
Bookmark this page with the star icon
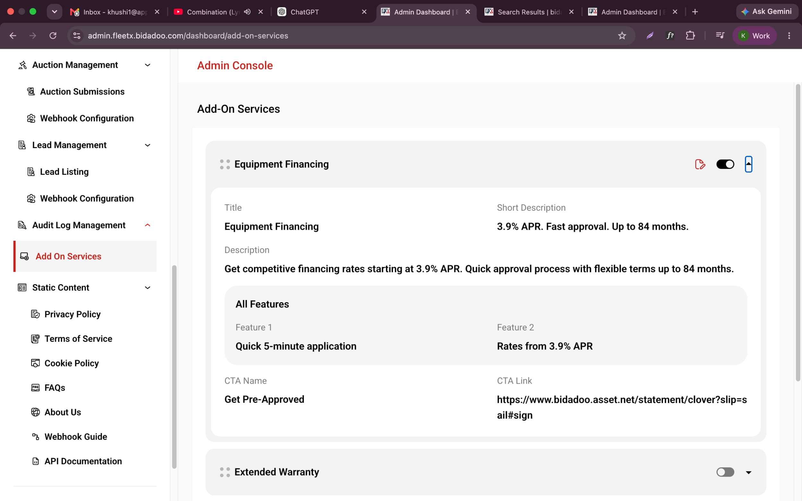[622, 36]
